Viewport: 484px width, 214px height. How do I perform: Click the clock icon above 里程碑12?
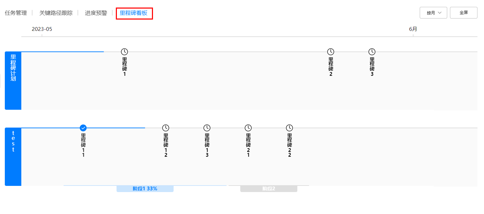point(166,128)
